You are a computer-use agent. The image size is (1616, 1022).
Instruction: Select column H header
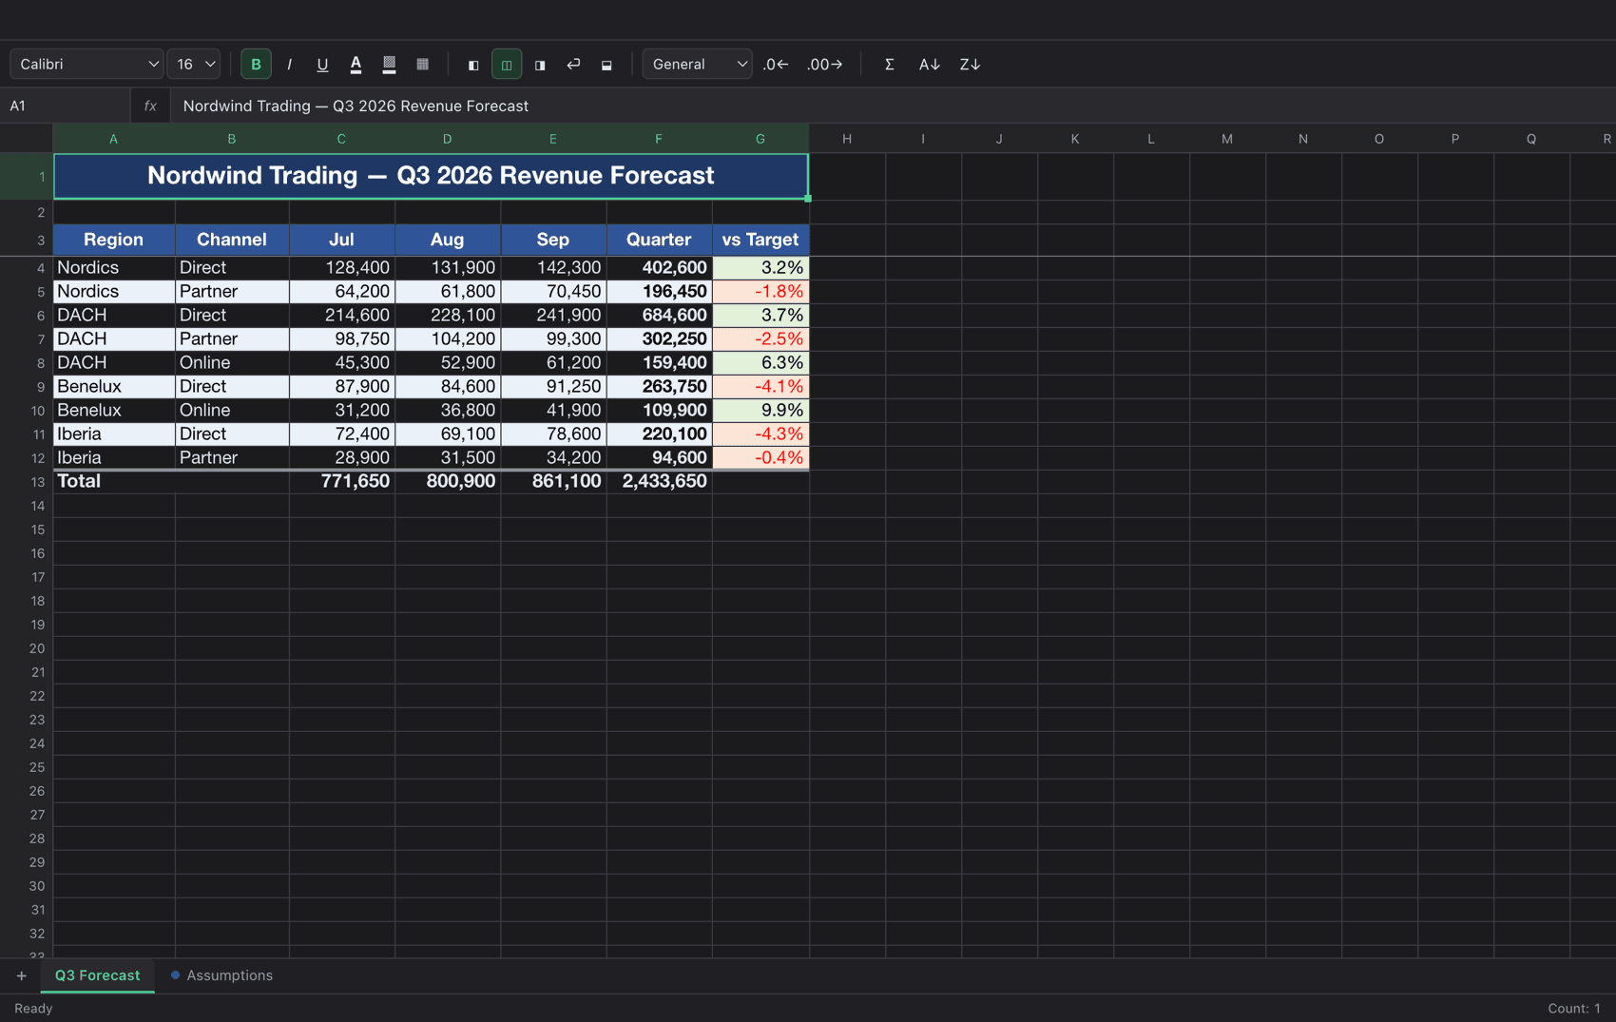pyautogui.click(x=847, y=139)
